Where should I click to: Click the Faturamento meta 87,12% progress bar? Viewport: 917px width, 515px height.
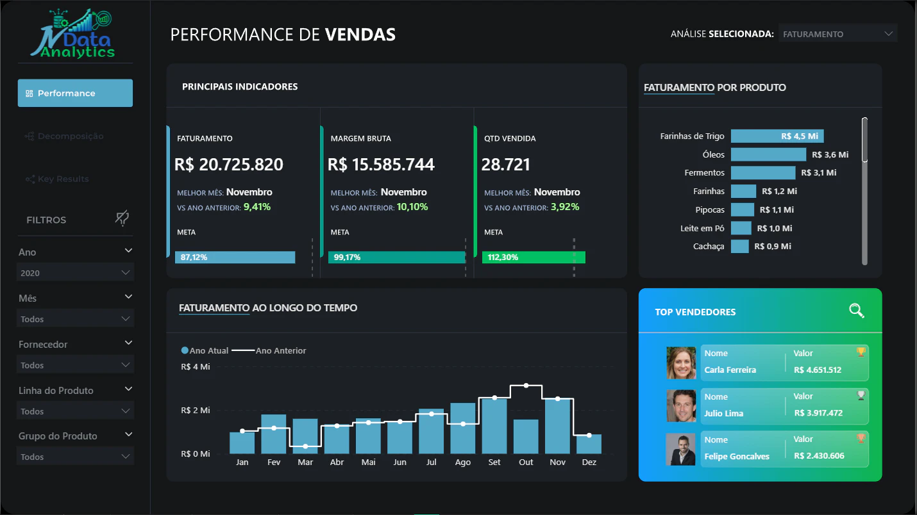point(235,257)
